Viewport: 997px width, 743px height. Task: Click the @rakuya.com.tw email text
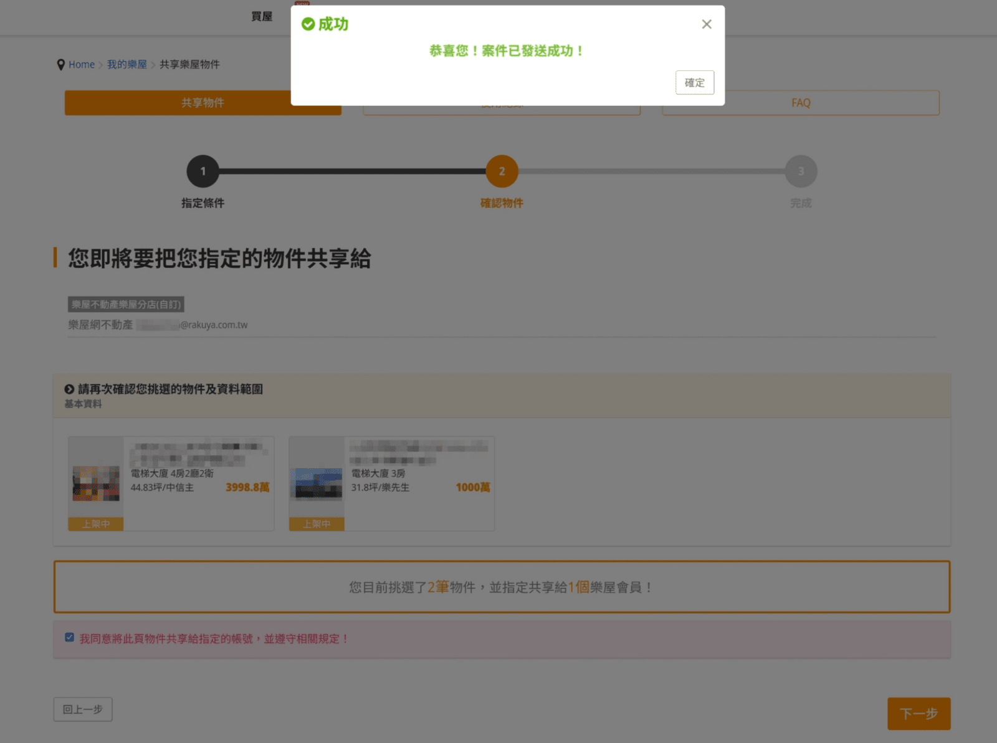(214, 325)
